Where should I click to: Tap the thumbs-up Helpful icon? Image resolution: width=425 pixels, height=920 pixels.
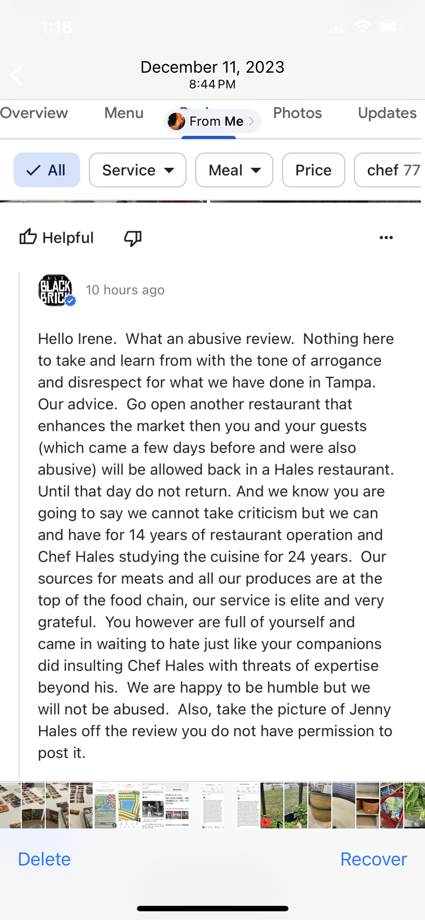(28, 237)
